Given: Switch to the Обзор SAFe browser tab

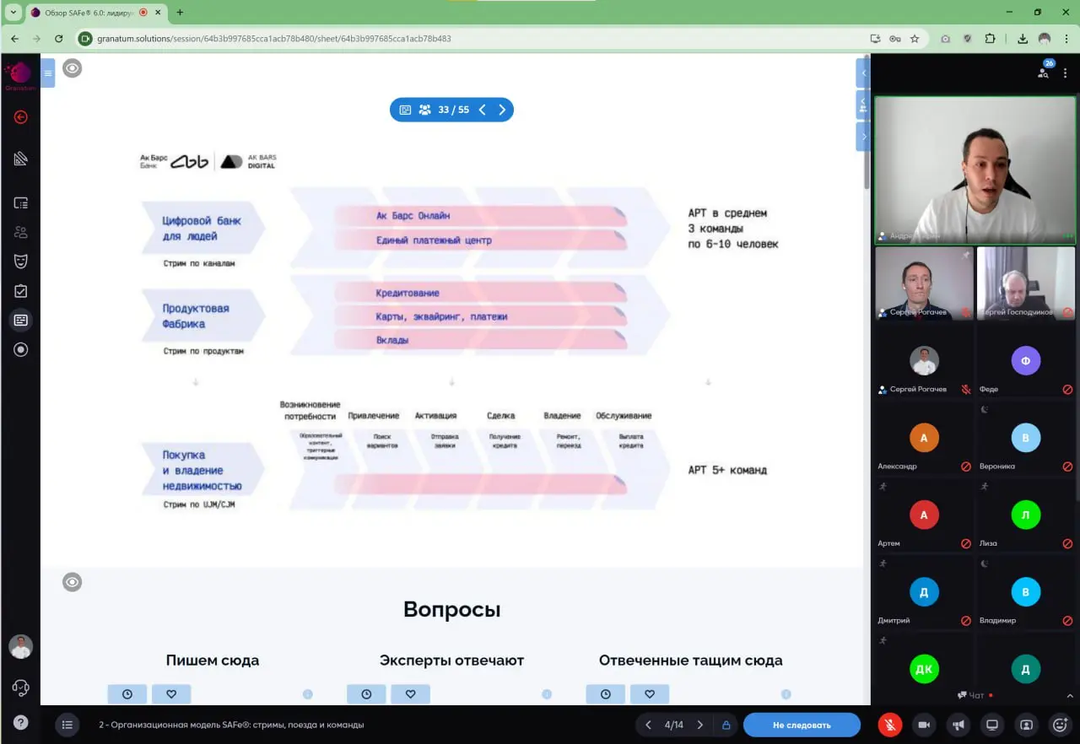Looking at the screenshot, I should pyautogui.click(x=76, y=13).
